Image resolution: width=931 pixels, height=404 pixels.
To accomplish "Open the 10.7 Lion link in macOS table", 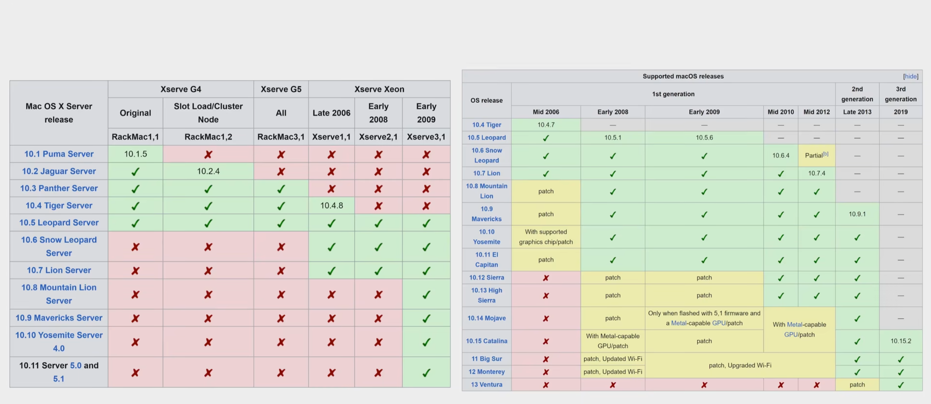I will tap(487, 173).
